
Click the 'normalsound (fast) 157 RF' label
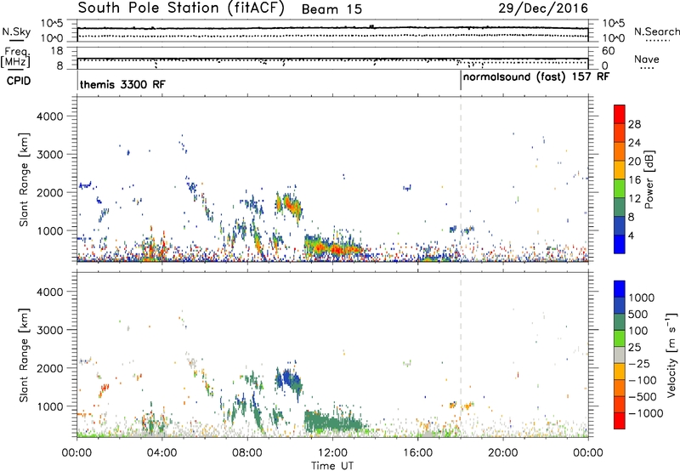536,77
